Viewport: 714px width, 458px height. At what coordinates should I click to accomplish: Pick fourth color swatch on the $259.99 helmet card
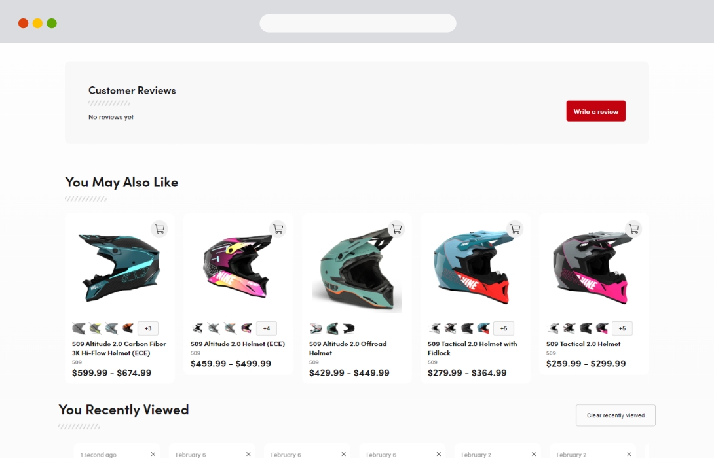(603, 328)
